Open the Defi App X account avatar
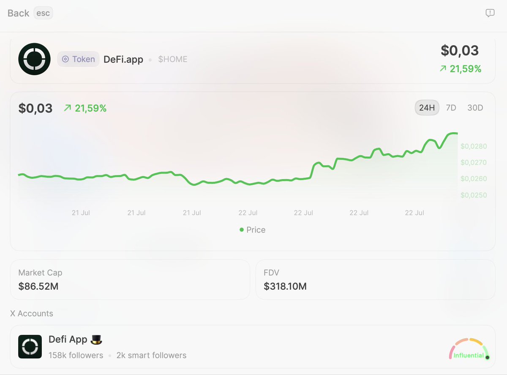Screen dimensions: 507x375 point(30,347)
